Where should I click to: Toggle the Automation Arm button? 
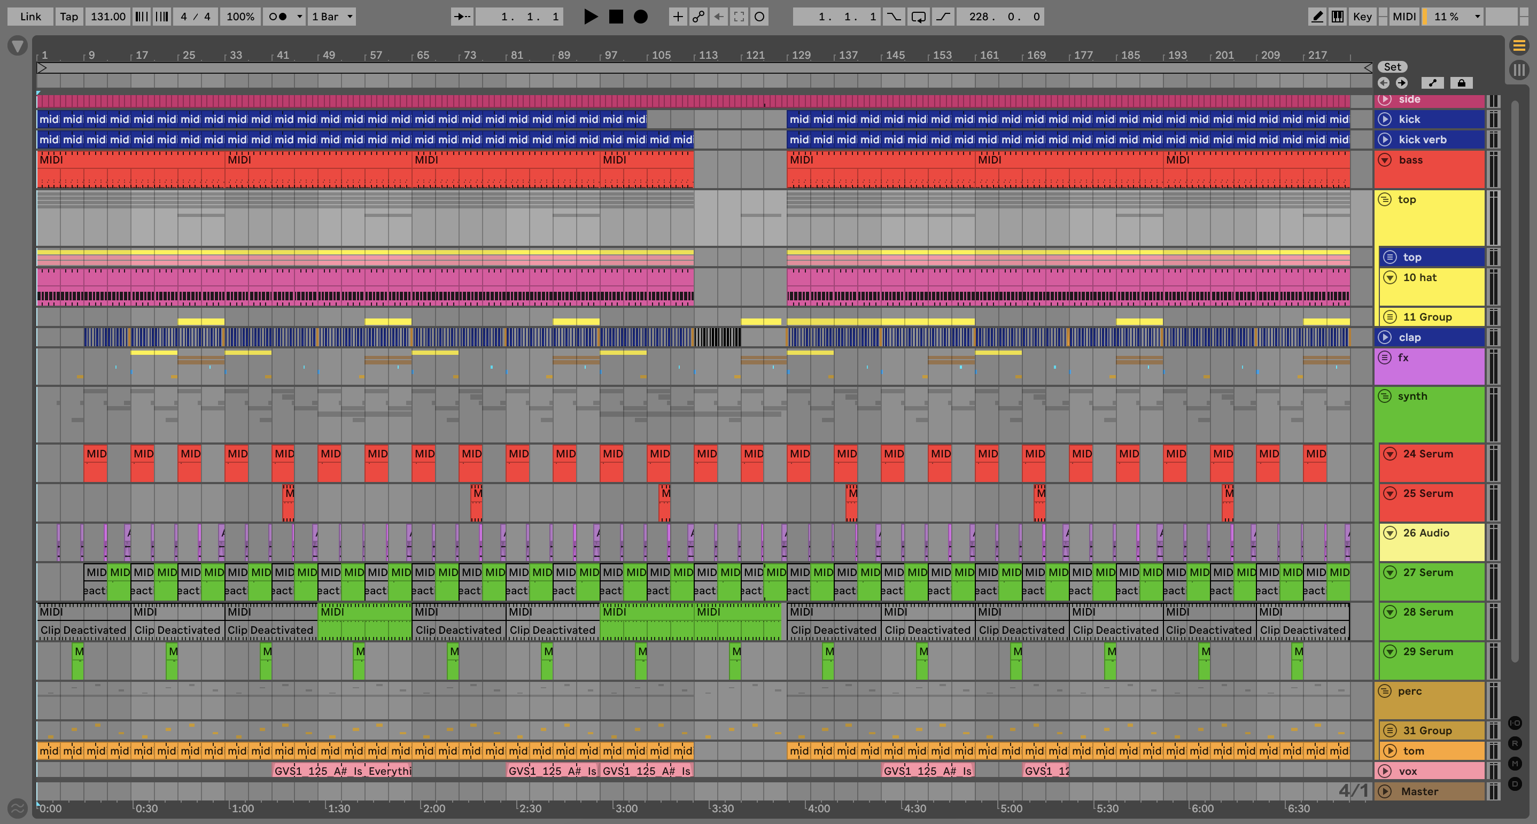(697, 17)
